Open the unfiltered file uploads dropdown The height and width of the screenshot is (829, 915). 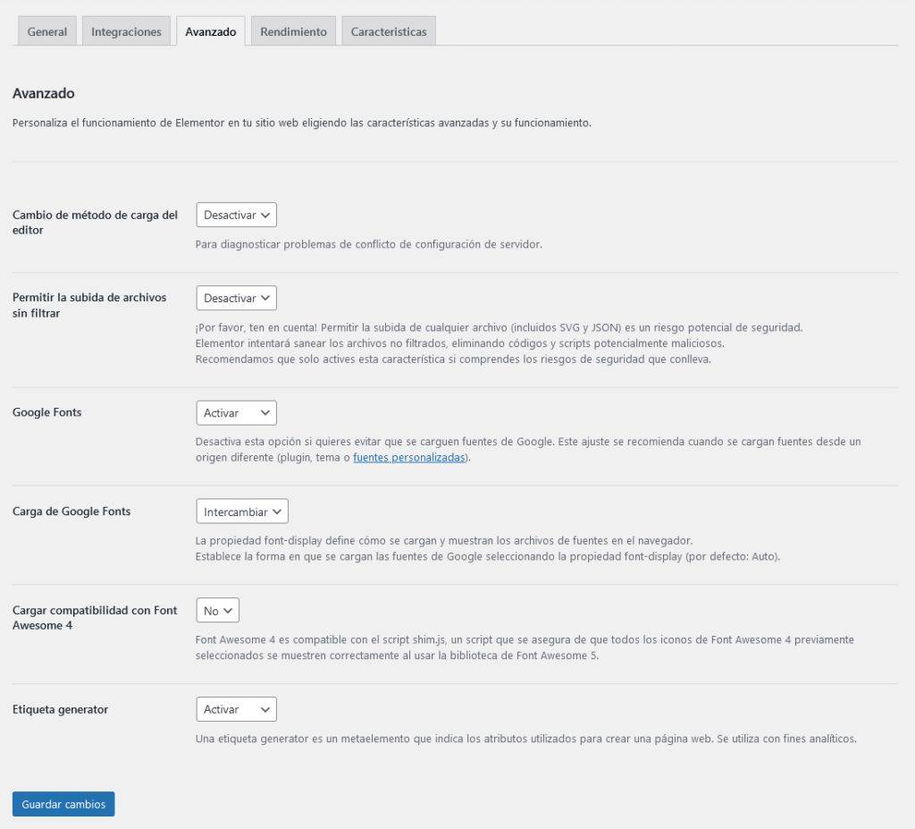pos(236,298)
